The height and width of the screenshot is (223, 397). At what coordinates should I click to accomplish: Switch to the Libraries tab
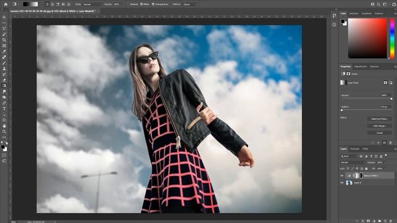tap(375, 66)
